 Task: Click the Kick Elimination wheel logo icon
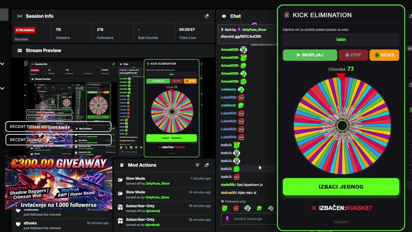[286, 15]
